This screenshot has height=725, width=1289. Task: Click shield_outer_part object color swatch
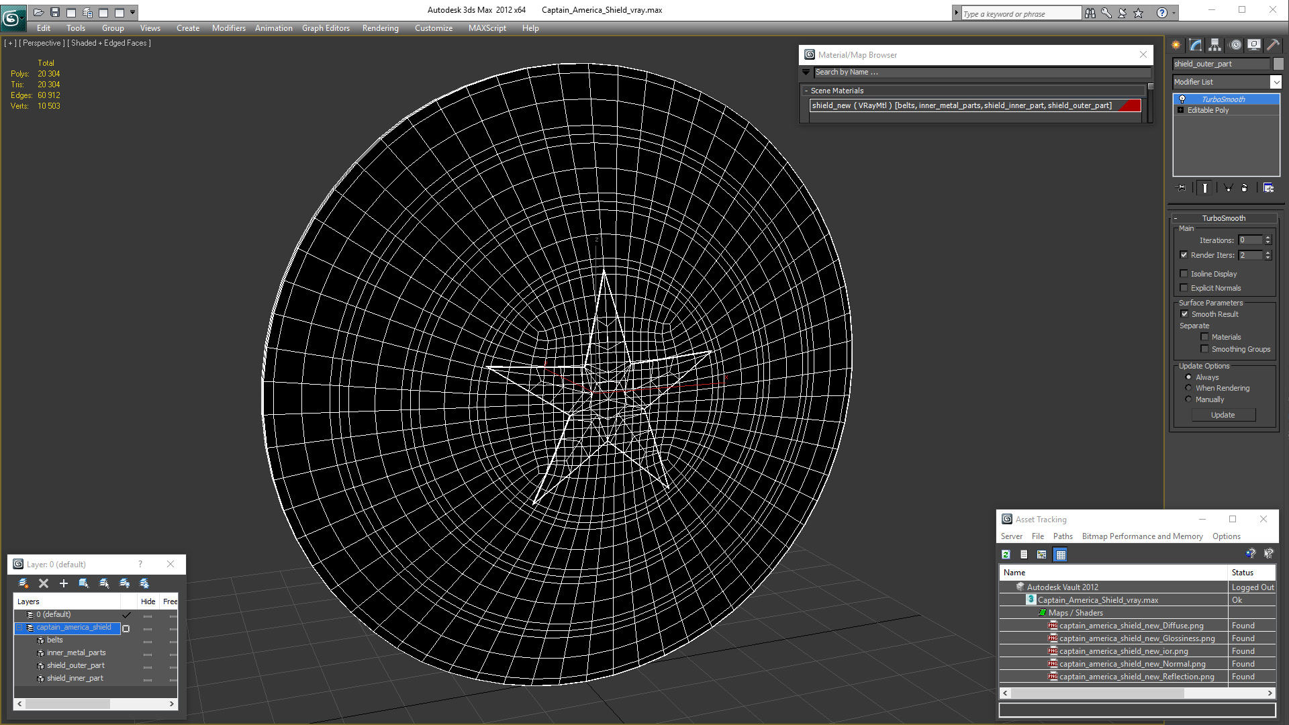(x=1278, y=64)
